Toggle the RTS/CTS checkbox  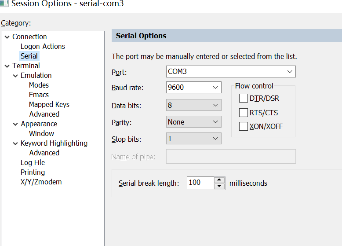tap(244, 112)
